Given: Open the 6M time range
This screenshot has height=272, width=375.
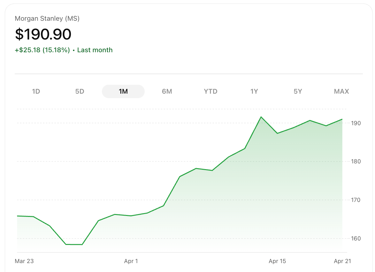Looking at the screenshot, I should [x=167, y=91].
